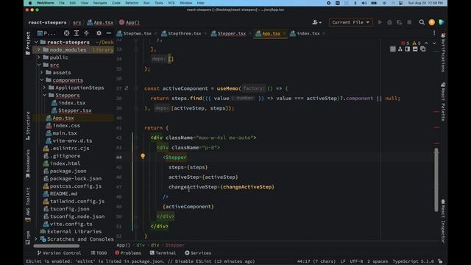
Task: Open the Structure tool window
Action: tap(28, 126)
